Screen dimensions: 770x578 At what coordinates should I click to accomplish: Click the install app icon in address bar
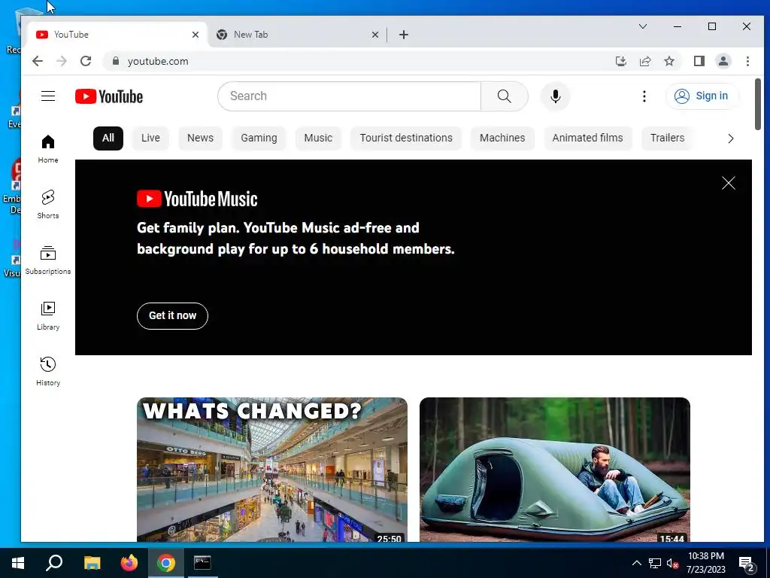(620, 61)
